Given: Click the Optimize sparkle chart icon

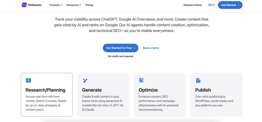Looking at the screenshot, I should tap(141, 80).
